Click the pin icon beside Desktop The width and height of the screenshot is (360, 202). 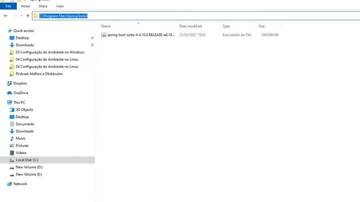92,38
